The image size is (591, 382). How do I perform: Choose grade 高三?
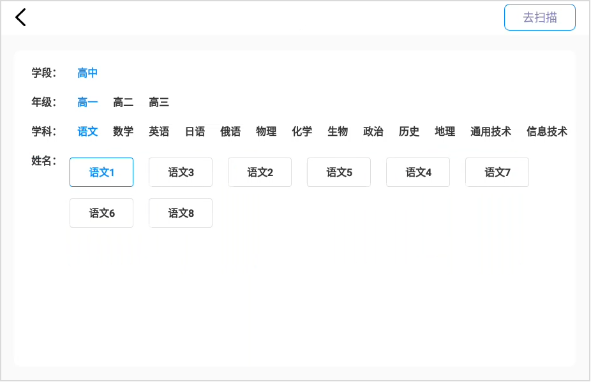(159, 102)
